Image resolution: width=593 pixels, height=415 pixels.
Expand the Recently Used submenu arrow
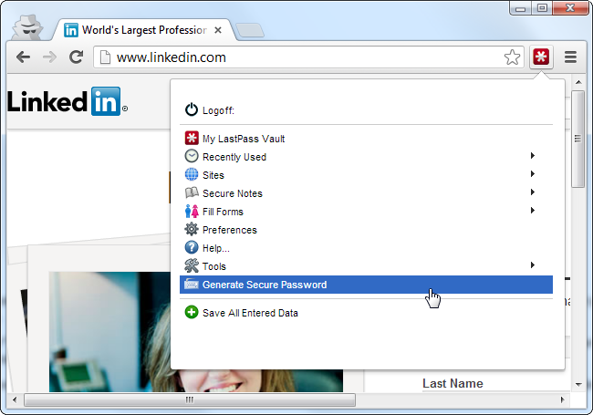click(x=533, y=156)
